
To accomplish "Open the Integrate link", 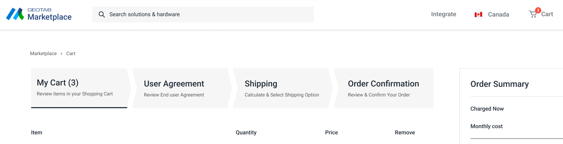I will 444,14.
